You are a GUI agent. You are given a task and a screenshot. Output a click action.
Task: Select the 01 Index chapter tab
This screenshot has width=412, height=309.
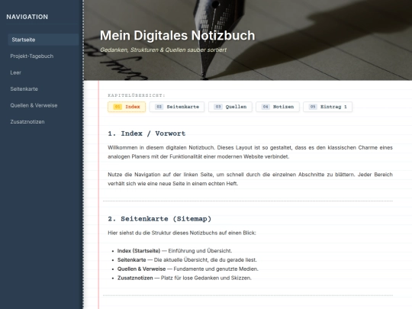(127, 107)
